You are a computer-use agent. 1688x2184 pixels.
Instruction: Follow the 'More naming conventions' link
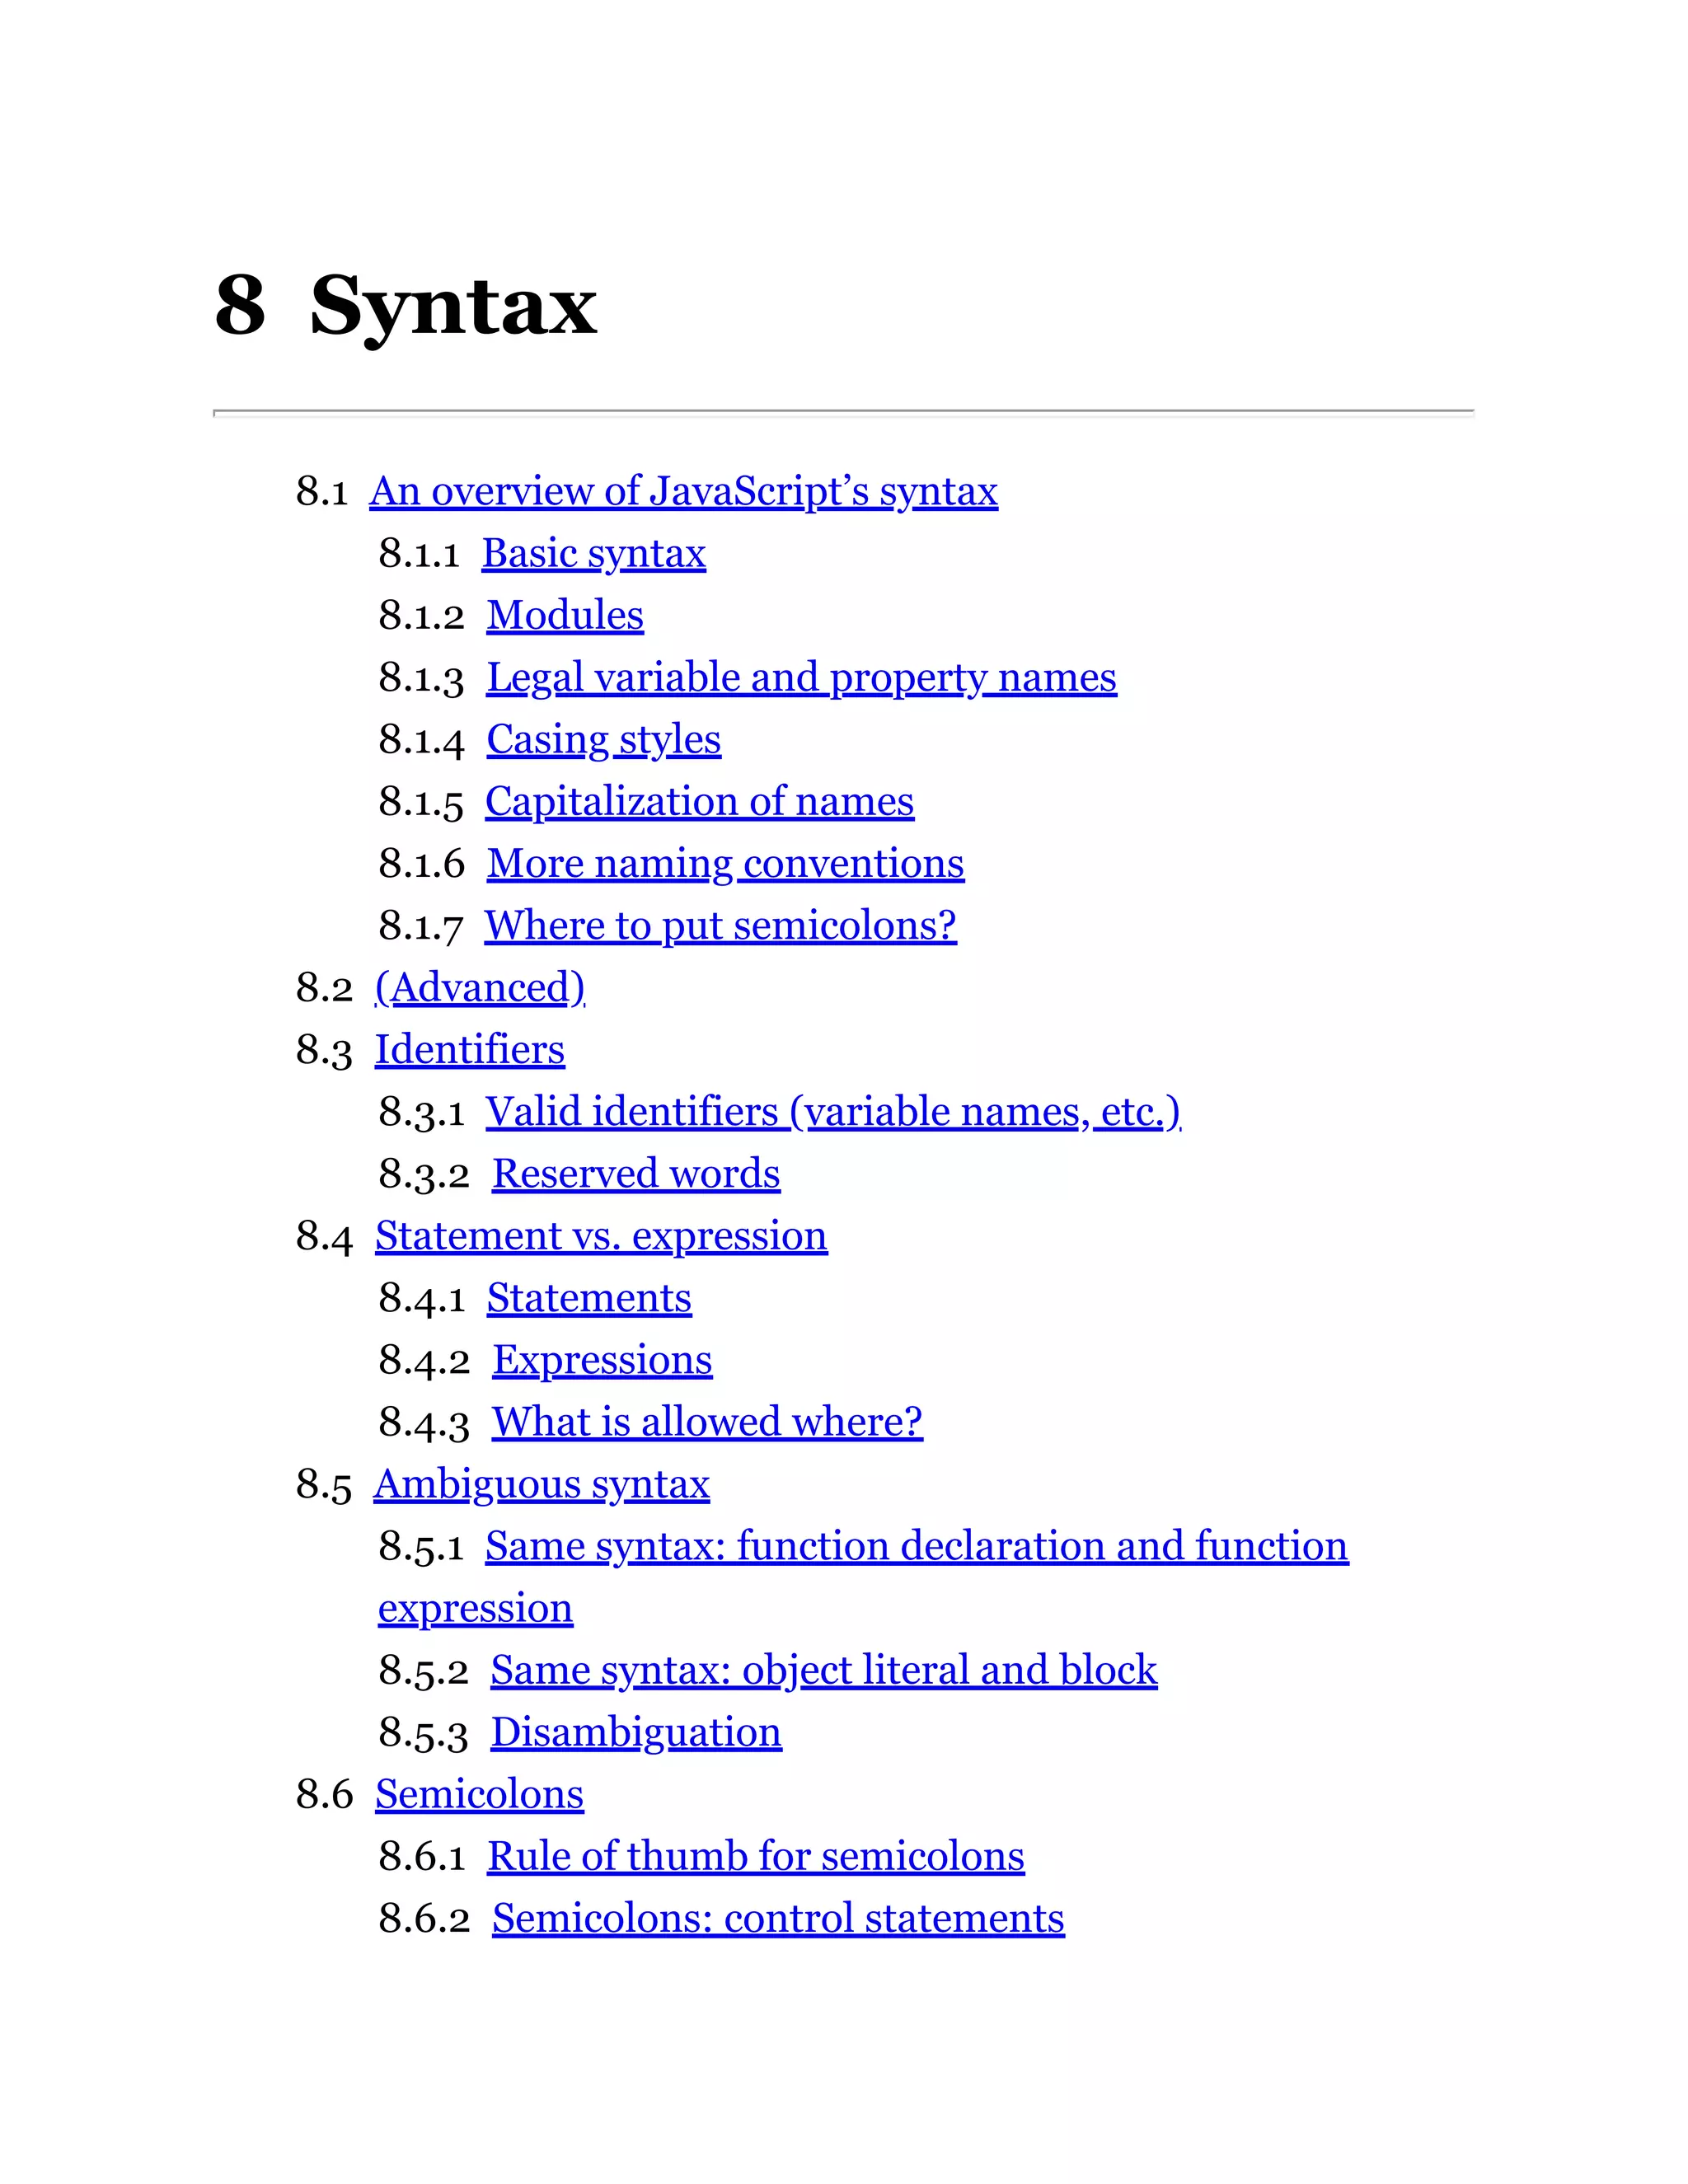coord(725,863)
